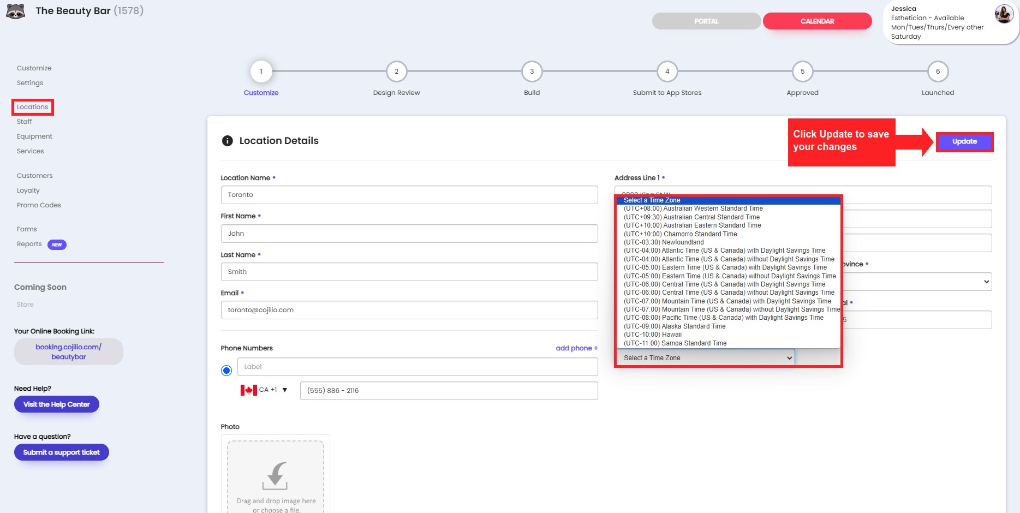Click into the Email input field
Viewport: 1020px width, 513px height.
(409, 310)
